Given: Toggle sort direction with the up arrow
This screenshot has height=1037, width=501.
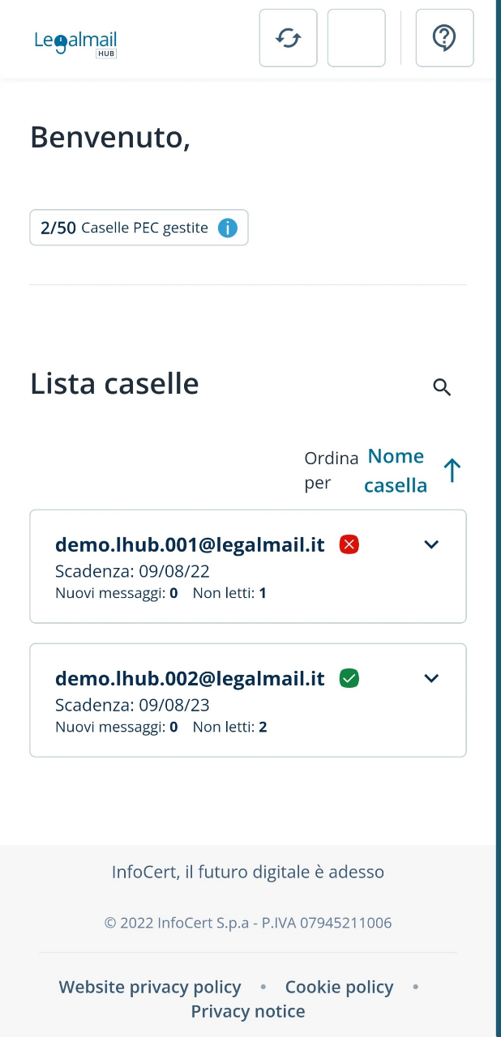Looking at the screenshot, I should (x=452, y=471).
